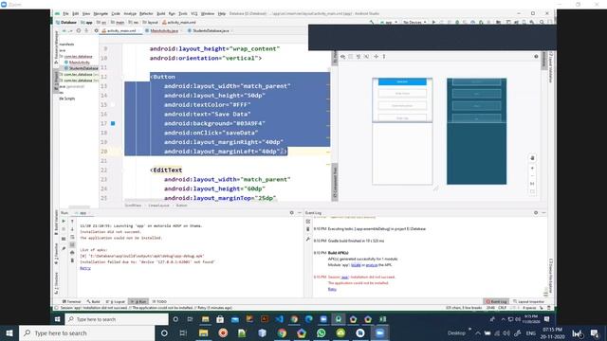Viewport: 607px width, 341px height.
Task: Click the manifests folder in project tree
Action: (x=66, y=45)
